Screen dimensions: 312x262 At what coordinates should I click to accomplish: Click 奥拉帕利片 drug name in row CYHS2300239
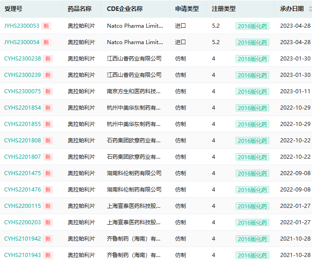[81, 75]
